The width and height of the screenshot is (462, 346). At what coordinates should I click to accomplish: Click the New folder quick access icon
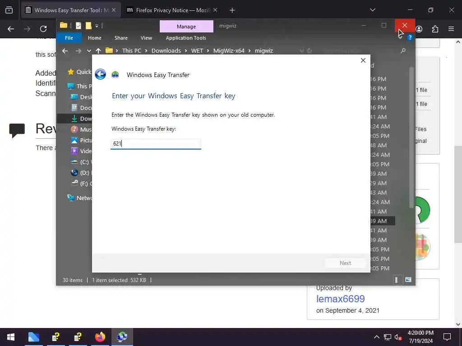coord(88,26)
